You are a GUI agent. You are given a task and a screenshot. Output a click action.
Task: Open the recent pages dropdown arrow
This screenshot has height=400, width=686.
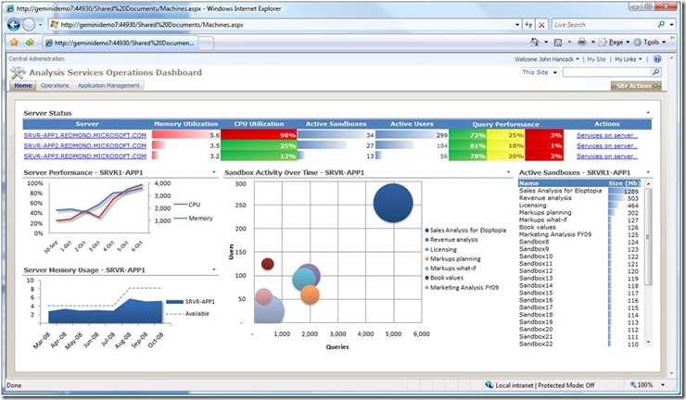coord(40,25)
